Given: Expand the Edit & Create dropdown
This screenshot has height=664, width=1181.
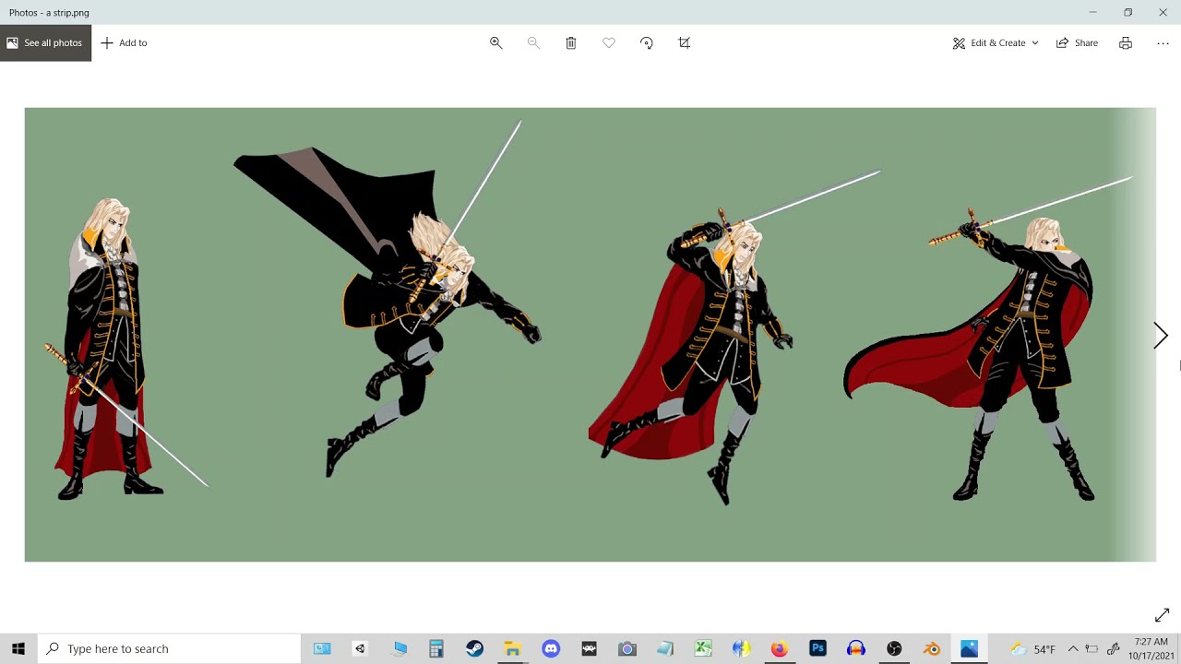Looking at the screenshot, I should 996,42.
